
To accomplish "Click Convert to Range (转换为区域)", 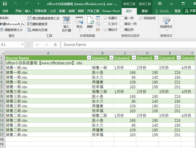I will click(37, 30).
